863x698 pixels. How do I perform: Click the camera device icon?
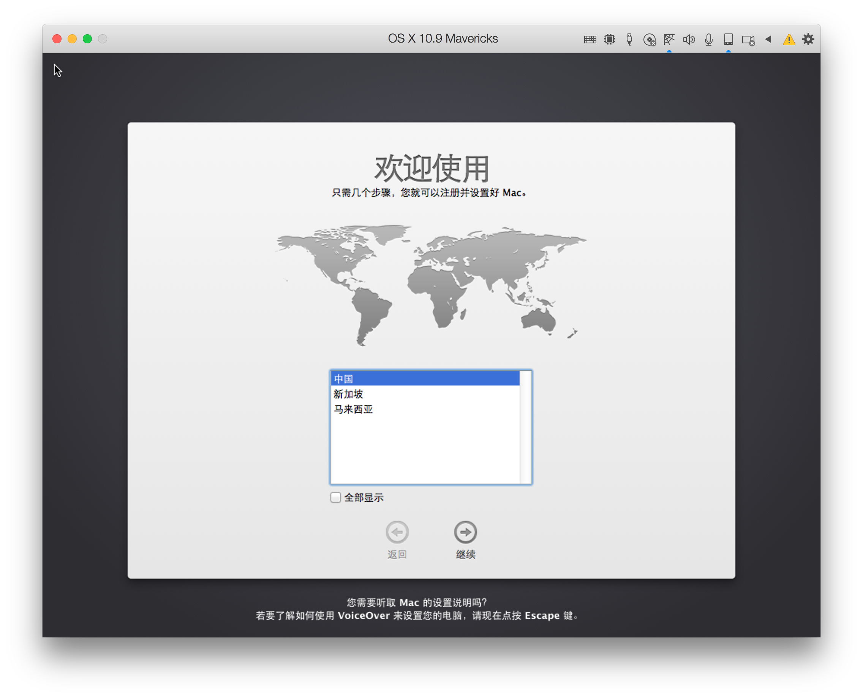[748, 40]
